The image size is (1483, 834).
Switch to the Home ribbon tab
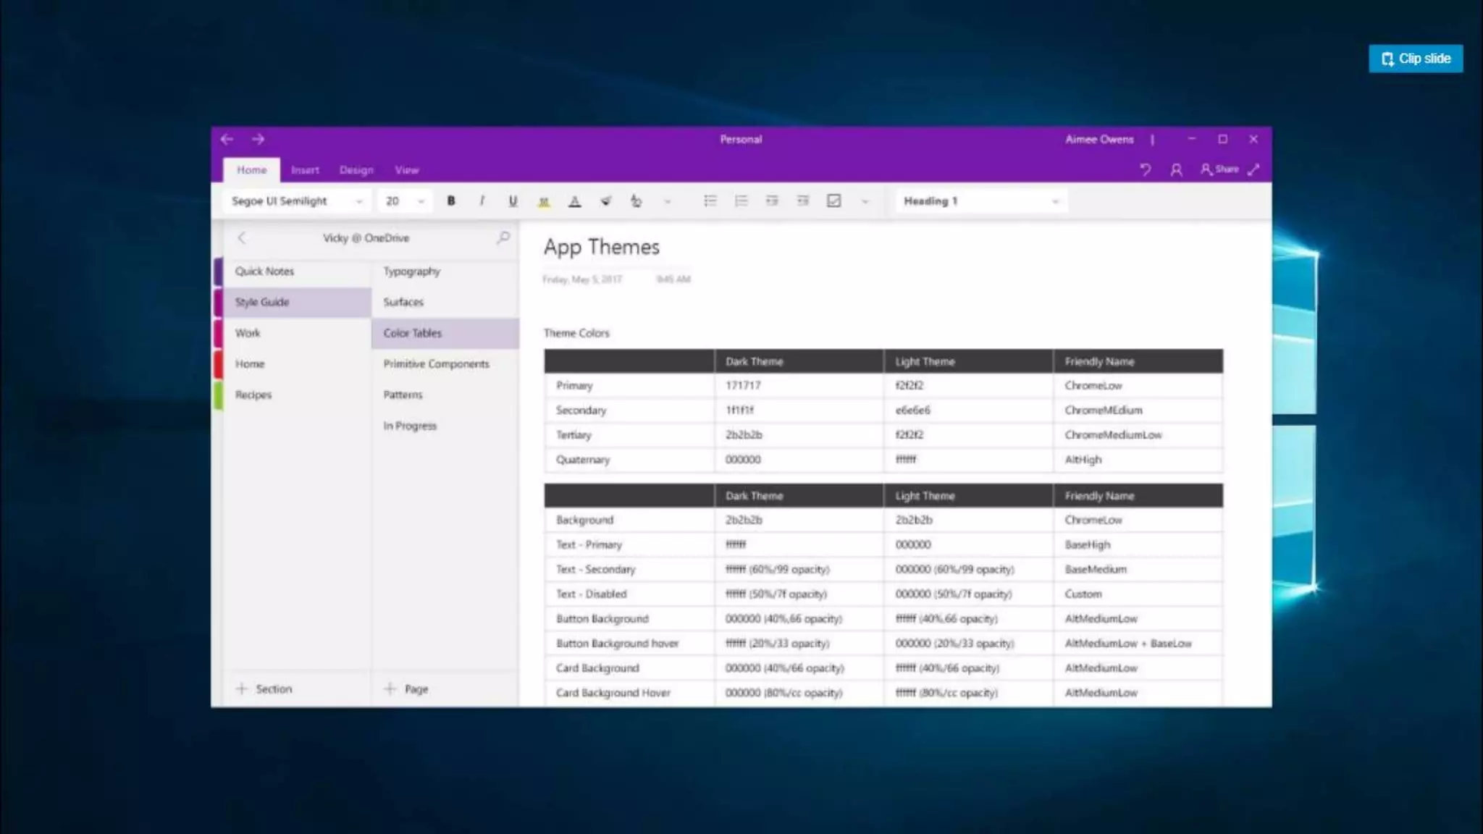(251, 169)
